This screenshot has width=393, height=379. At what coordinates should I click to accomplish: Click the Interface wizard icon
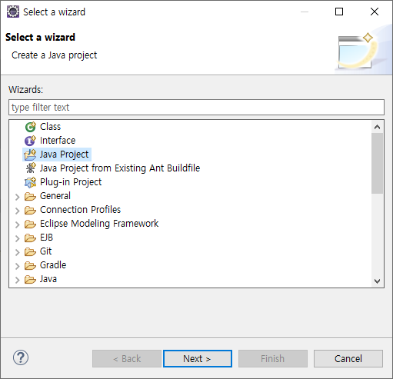pyautogui.click(x=31, y=141)
